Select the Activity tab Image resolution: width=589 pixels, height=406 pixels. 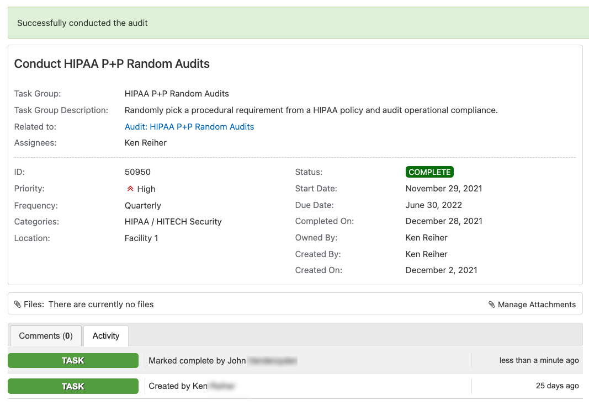pos(106,336)
